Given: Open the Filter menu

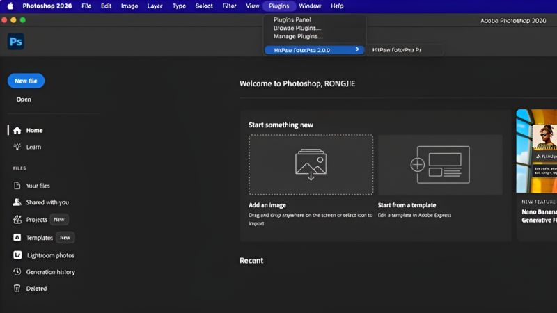Looking at the screenshot, I should click(229, 6).
